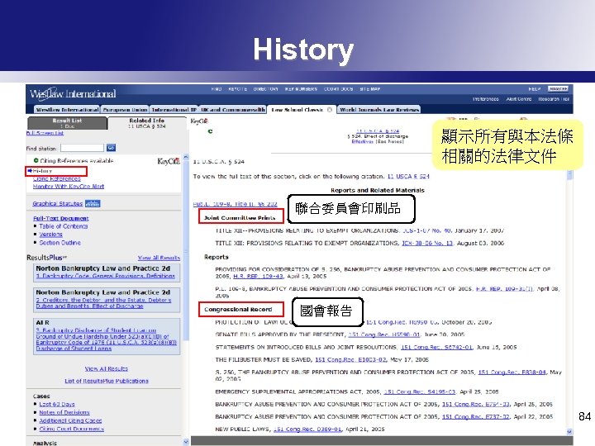Open Norton Bankruptcy Code General Provisions link
Image resolution: width=595 pixels, height=446 pixels.
tap(106, 276)
